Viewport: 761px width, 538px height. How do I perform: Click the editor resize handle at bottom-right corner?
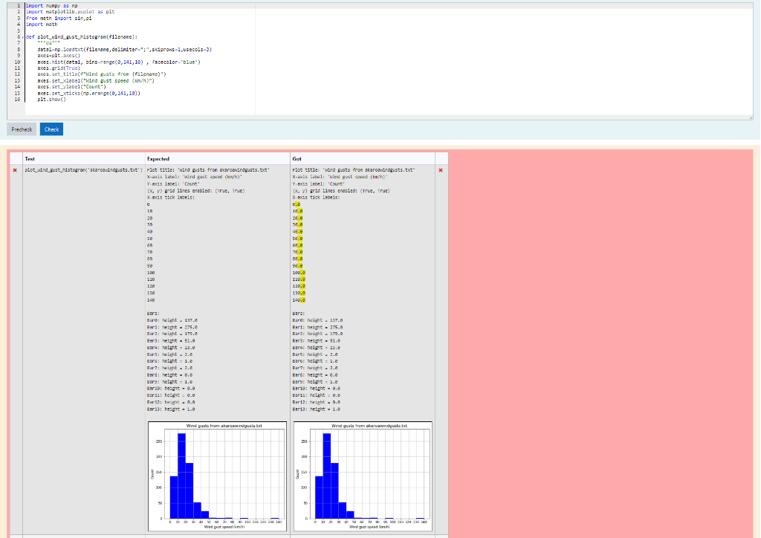point(751,117)
